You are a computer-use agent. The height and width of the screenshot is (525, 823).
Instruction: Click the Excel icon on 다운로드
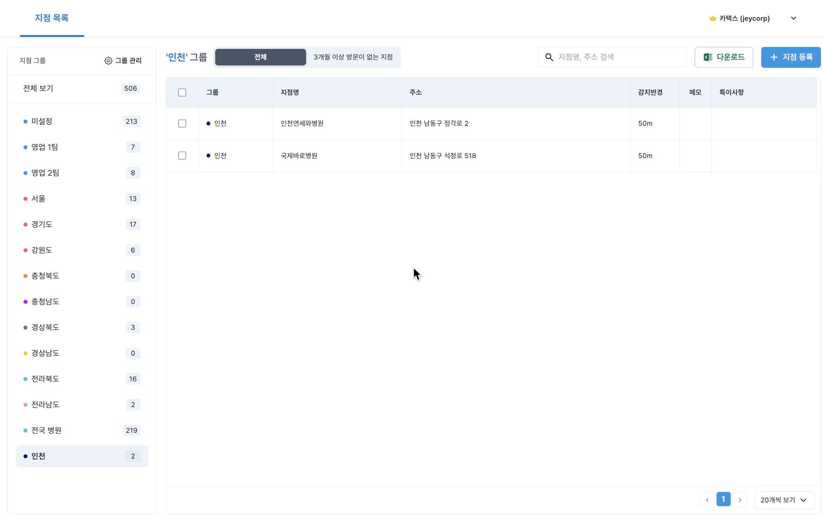pos(708,57)
